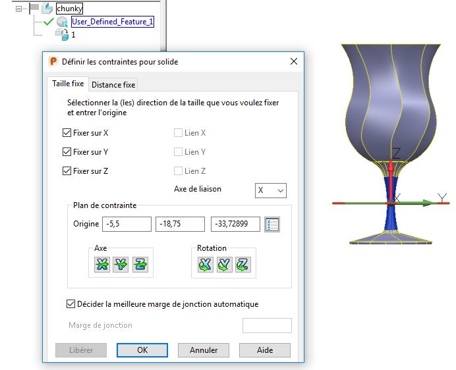Click the PowerShape logo in dialog title
456x370 pixels.
(53, 61)
